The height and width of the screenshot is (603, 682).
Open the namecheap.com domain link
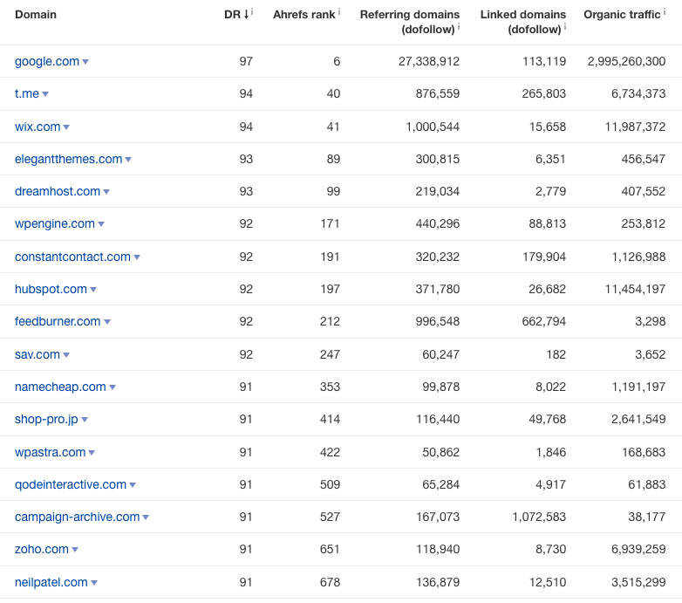[60, 387]
